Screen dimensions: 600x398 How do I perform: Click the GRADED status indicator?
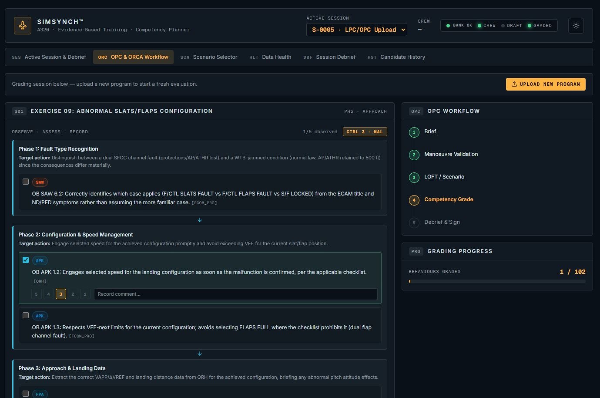[x=540, y=26]
